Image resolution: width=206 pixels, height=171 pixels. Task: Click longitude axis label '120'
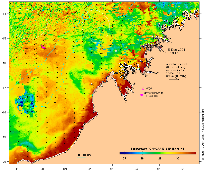coord(42,169)
